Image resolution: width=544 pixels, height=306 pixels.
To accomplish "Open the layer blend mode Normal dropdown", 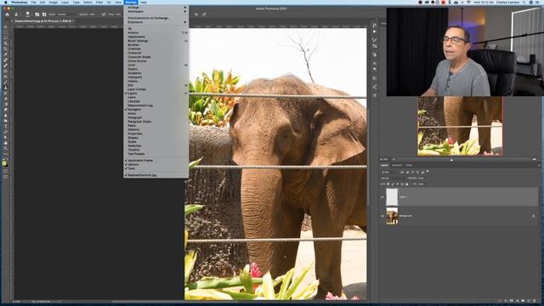I will (x=394, y=178).
